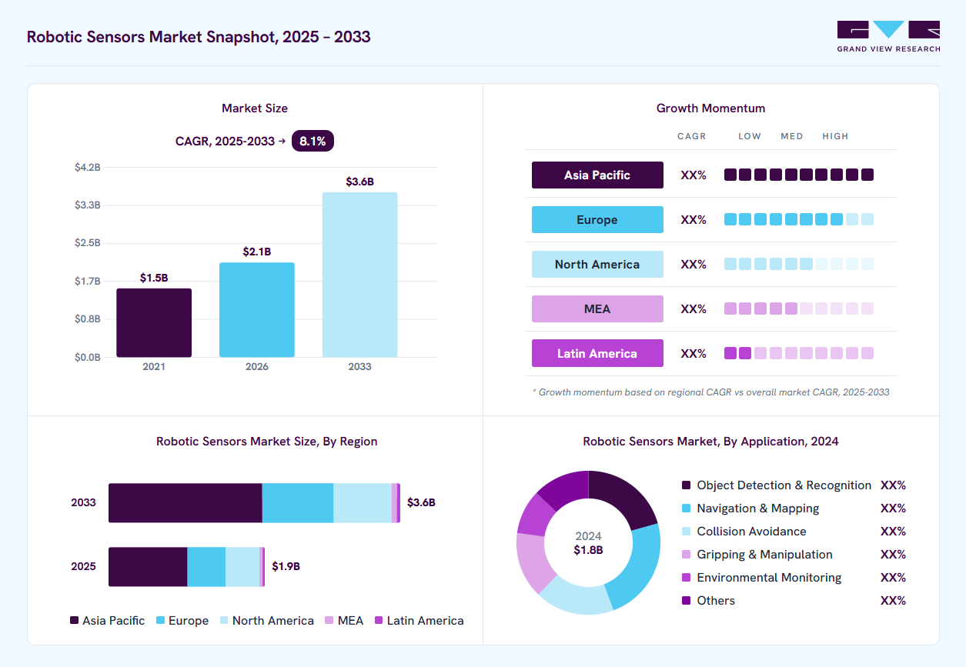Click the 'Robotic Sensors Market, By Application, 2024' heading

[x=710, y=442]
